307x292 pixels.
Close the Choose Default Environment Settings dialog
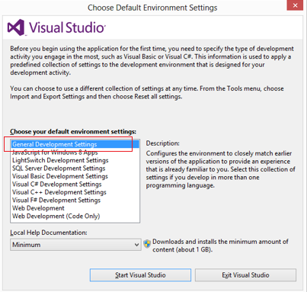coord(295,5)
